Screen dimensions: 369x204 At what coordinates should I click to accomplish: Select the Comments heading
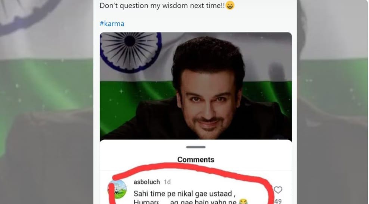click(x=196, y=160)
